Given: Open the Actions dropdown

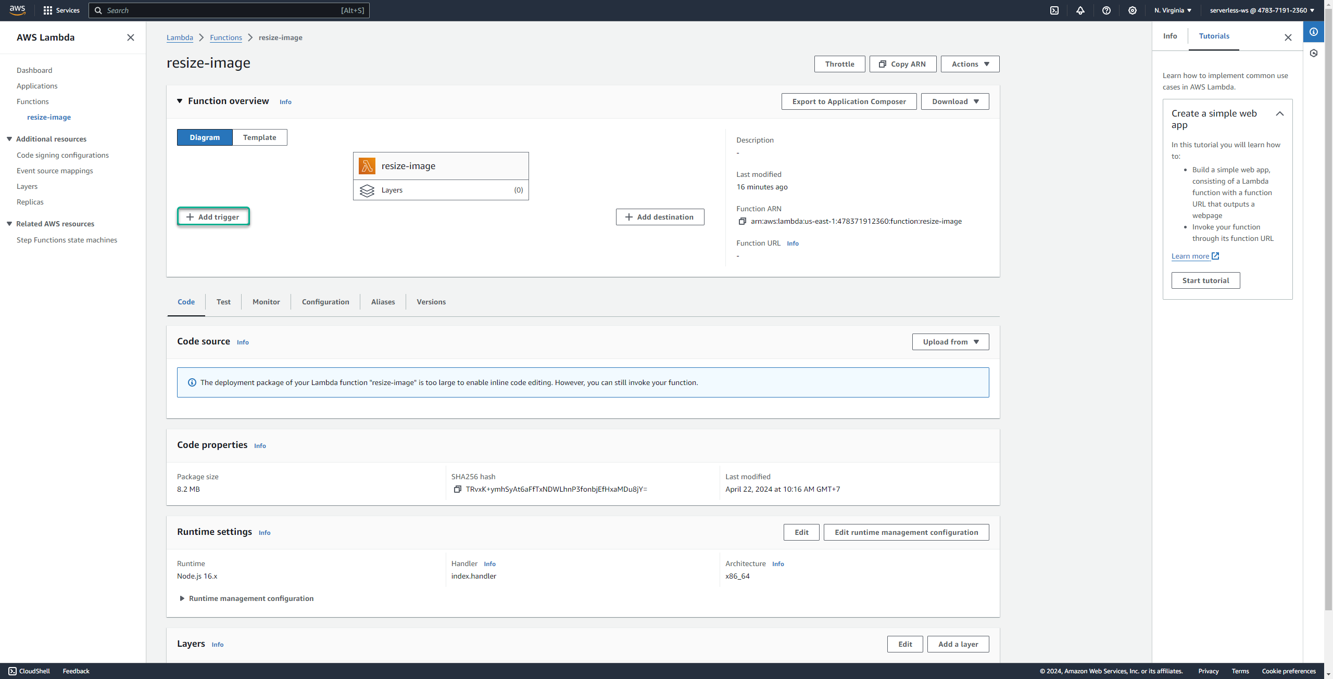Looking at the screenshot, I should coord(970,64).
